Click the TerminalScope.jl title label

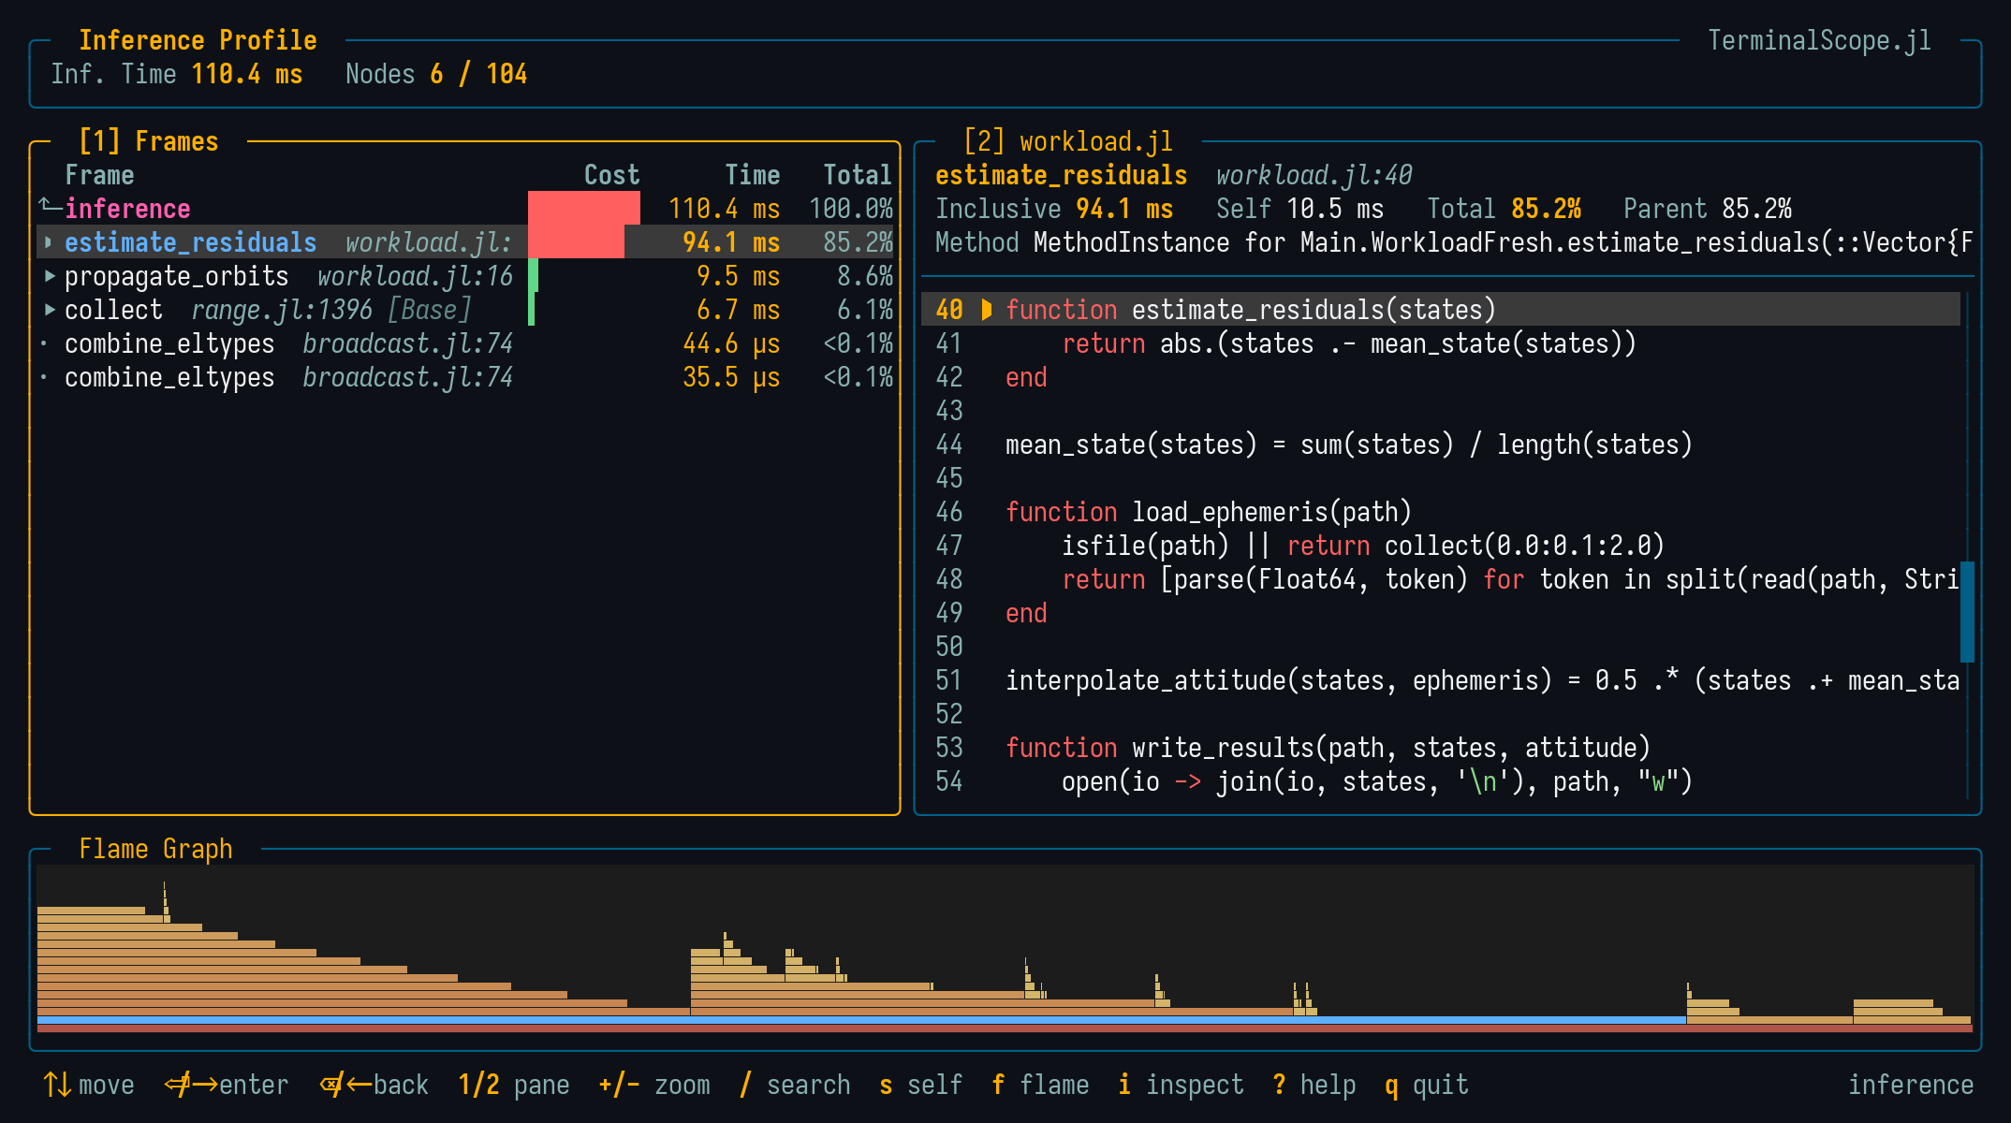click(x=1819, y=40)
